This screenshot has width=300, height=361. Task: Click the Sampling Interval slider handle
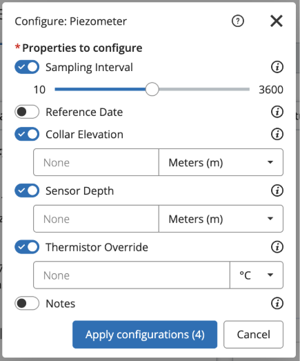tap(152, 89)
